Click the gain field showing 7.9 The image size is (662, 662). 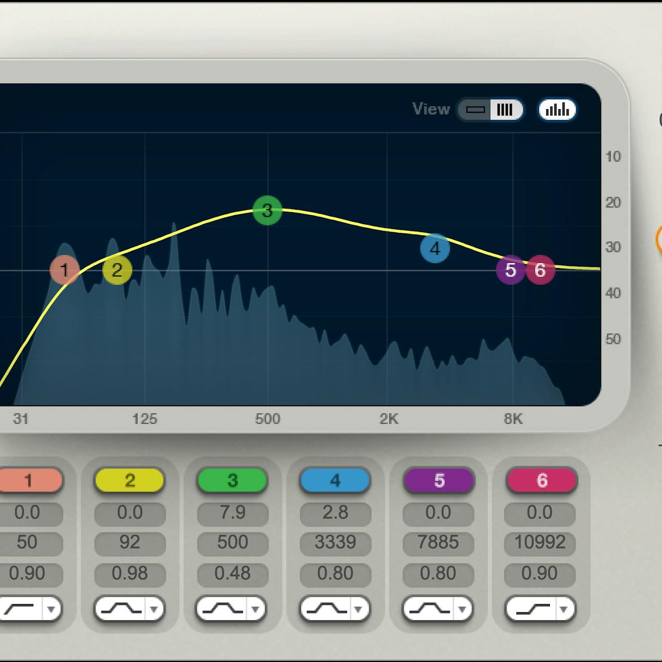[x=232, y=512]
